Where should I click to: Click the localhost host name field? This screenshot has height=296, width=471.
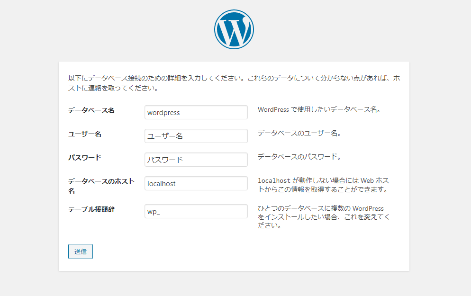(x=196, y=183)
